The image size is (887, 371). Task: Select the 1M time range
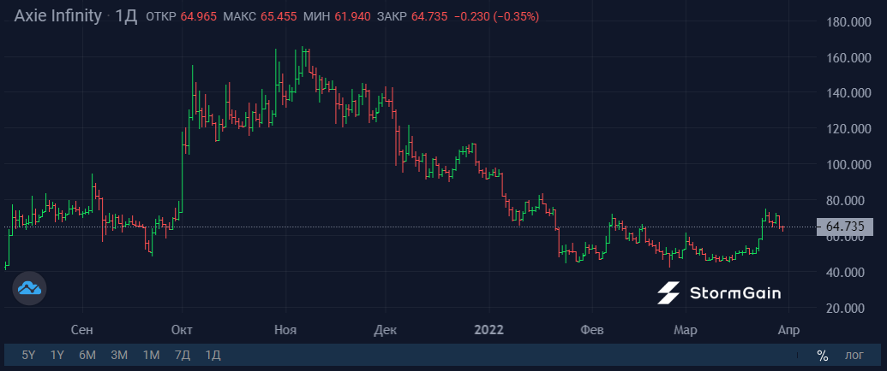[151, 356]
